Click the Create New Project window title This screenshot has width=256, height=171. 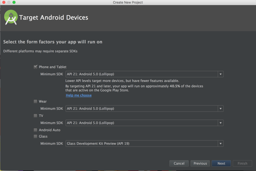128,3
